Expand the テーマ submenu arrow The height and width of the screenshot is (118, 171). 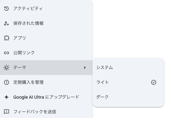[85, 68]
